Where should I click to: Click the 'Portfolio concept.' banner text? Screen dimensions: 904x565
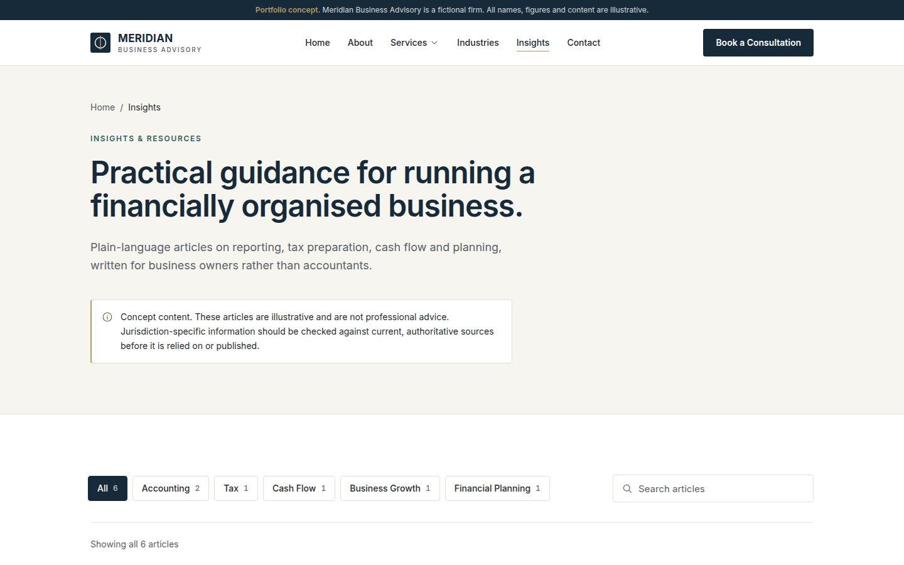(288, 10)
